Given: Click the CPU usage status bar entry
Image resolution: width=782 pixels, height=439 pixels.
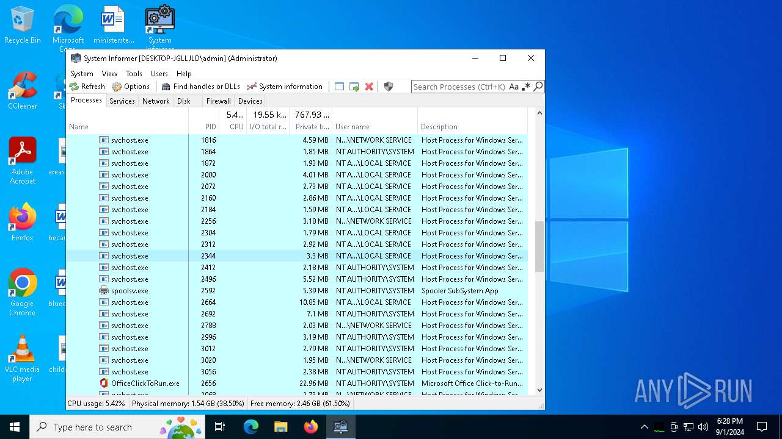Looking at the screenshot, I should point(96,404).
